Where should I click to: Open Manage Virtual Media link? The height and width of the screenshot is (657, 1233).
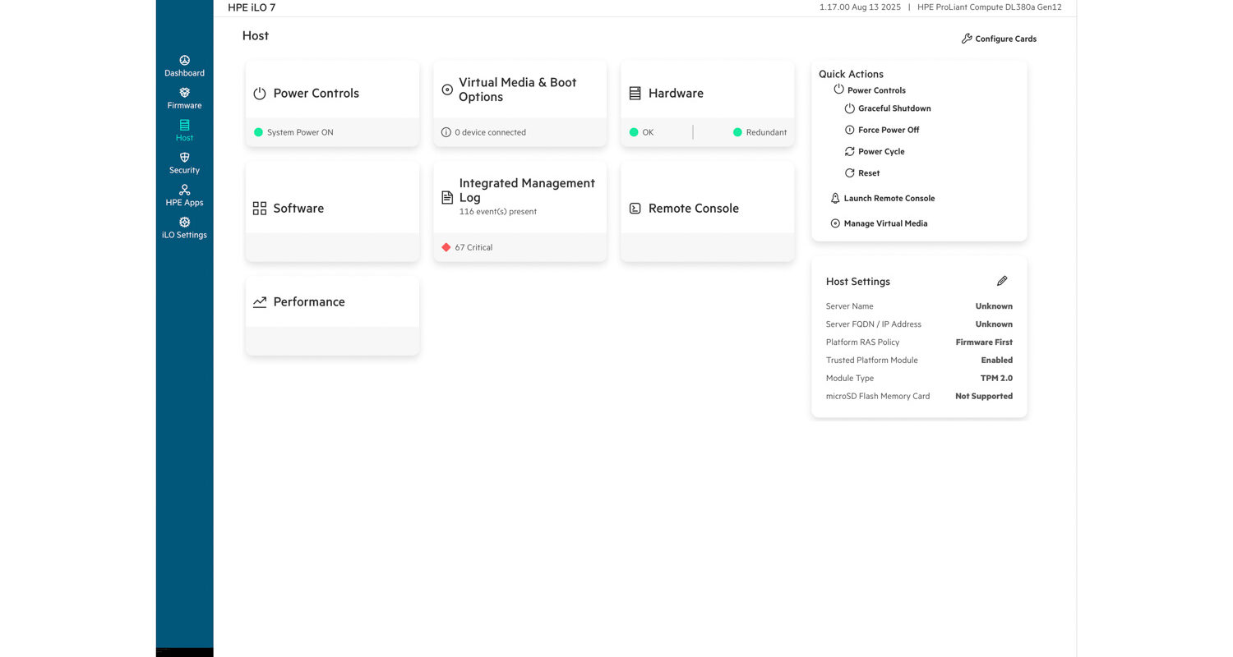884,223
